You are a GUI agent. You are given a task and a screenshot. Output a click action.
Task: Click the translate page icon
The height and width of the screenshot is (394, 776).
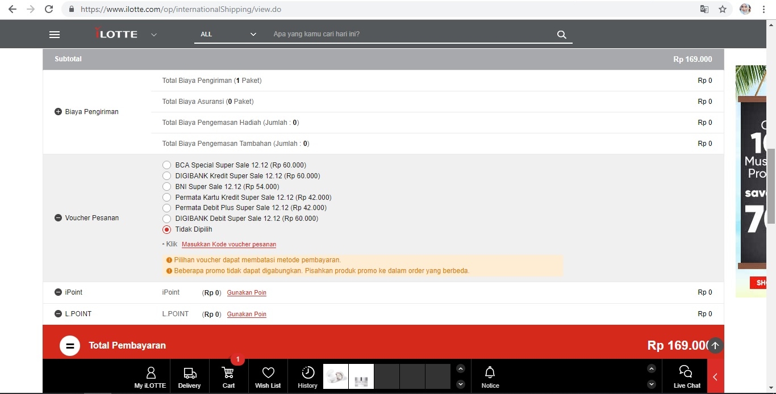pyautogui.click(x=704, y=9)
